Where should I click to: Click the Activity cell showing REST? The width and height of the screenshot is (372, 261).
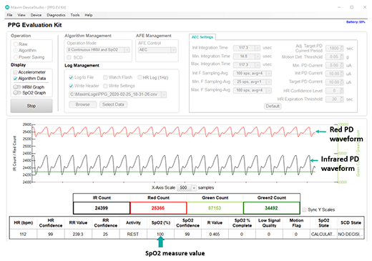click(133, 235)
